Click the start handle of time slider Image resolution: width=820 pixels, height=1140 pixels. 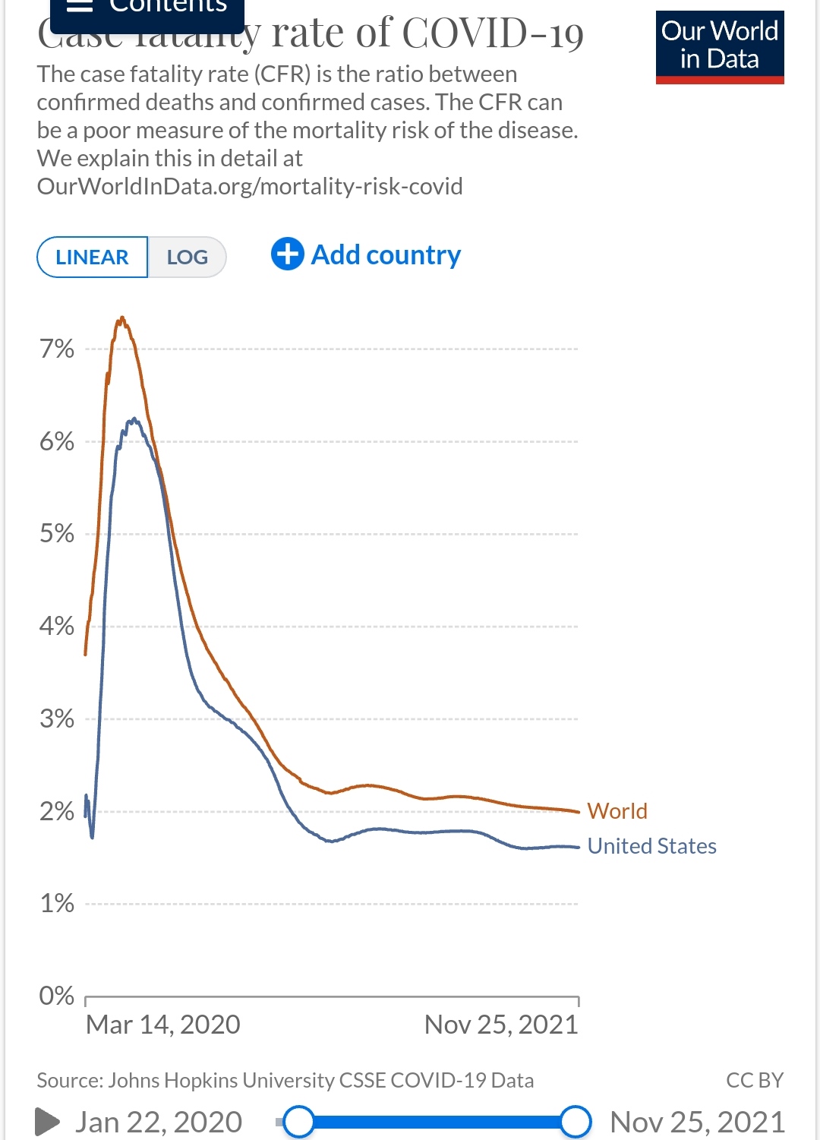(x=298, y=1122)
